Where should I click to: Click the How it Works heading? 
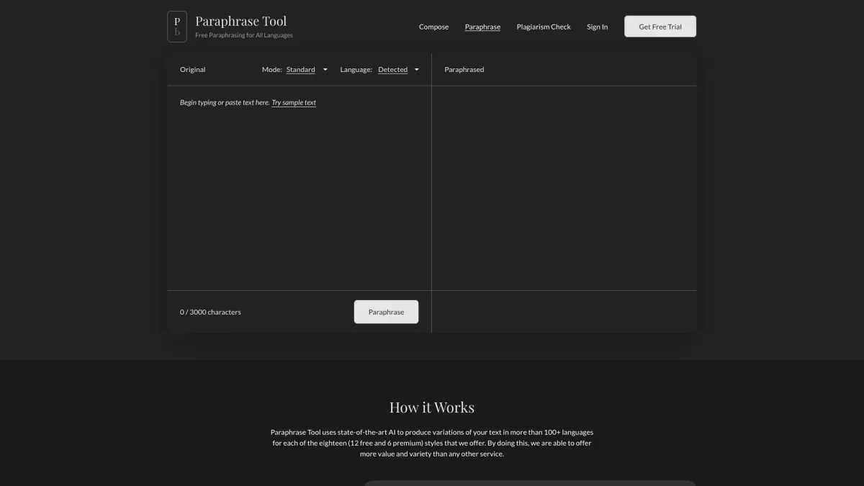[x=432, y=408]
